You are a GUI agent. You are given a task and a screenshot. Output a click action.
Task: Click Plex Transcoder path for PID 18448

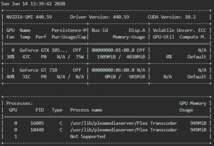point(124,130)
